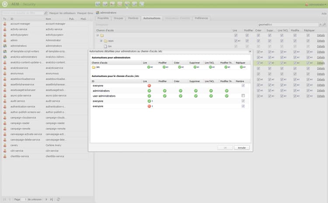This screenshot has height=203, width=328.
Task: Refresh the user list using the pager refresh icon
Action: pos(58,199)
